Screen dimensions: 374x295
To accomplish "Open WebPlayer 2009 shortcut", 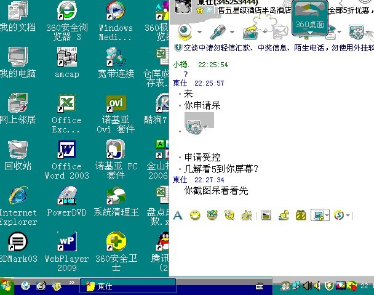I will tap(67, 251).
